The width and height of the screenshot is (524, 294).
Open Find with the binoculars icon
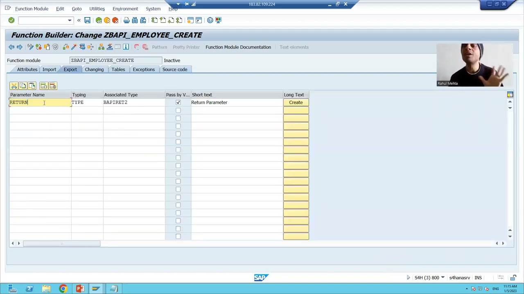click(x=135, y=20)
